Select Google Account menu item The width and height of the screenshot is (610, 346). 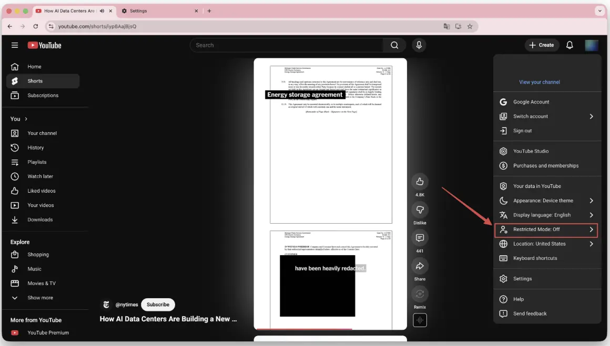547,102
